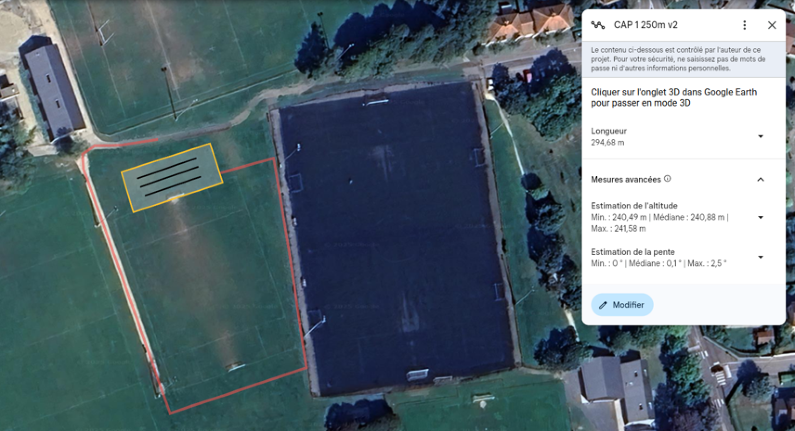Open the three-dot more options menu

pos(744,25)
